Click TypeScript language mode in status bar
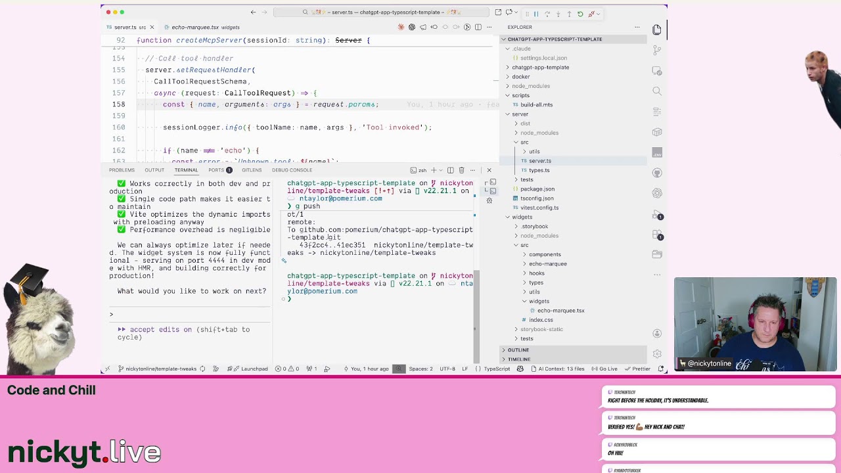The width and height of the screenshot is (841, 473). (497, 369)
